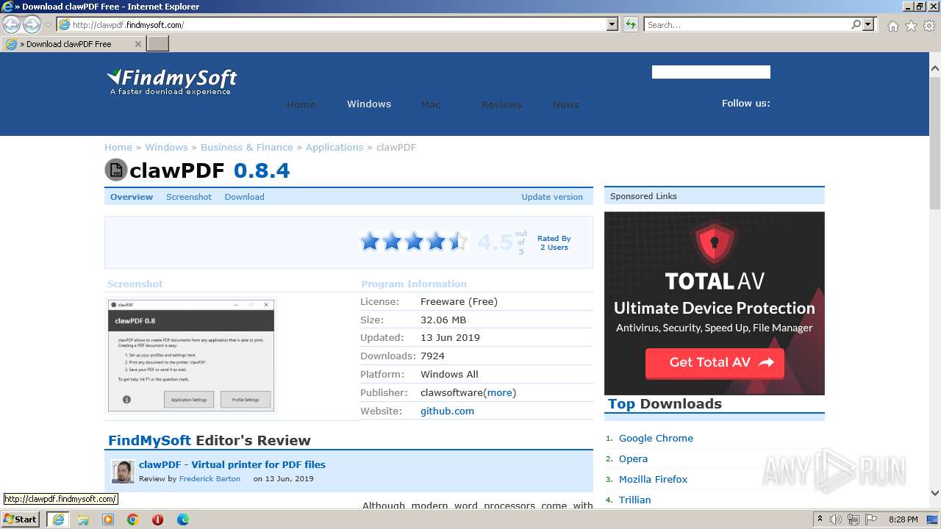941x529 pixels.
Task: Open the publisher (more) link
Action: [x=499, y=392]
